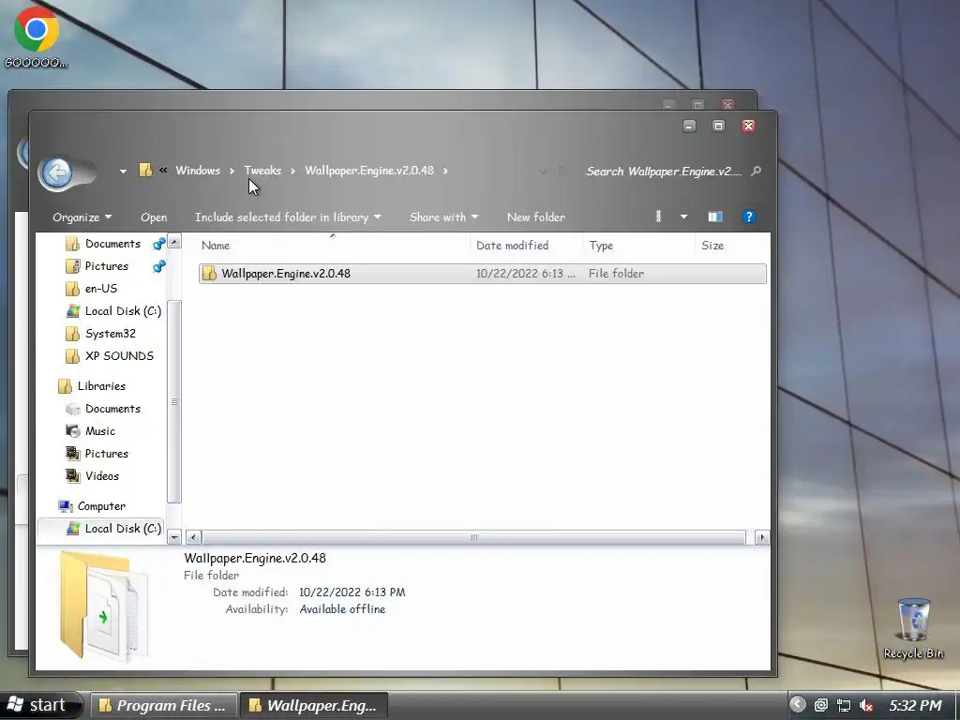The height and width of the screenshot is (720, 960).
Task: Expand the chevron after Tweaks breadcrumb
Action: (292, 171)
